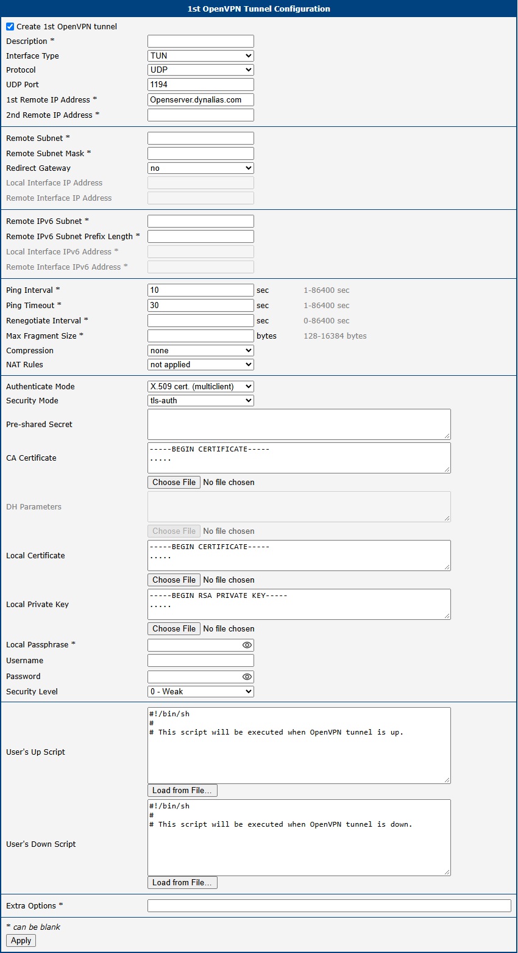The image size is (518, 953).
Task: Open NAT Rules dropdown
Action: click(200, 364)
